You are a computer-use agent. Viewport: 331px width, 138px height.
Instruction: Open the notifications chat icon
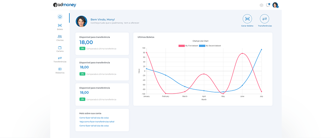(x=268, y=5)
